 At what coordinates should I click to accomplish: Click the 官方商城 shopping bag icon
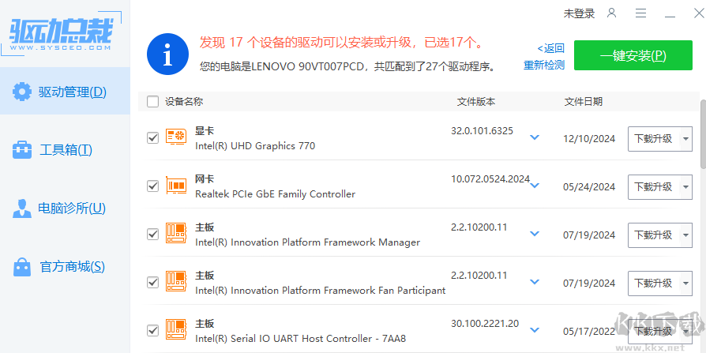pyautogui.click(x=22, y=267)
